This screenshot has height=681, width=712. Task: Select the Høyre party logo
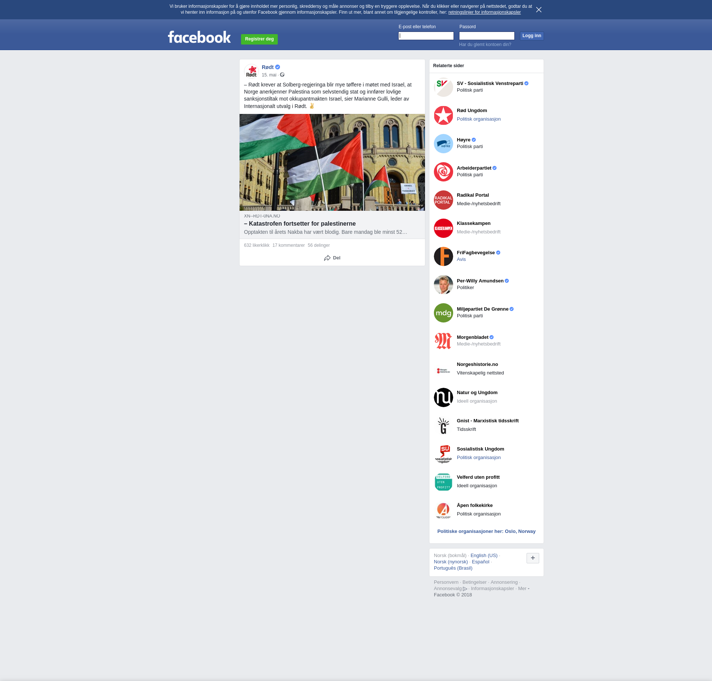(x=443, y=144)
